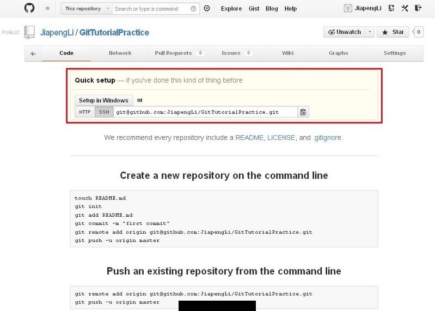This screenshot has width=435, height=311.
Task: Switch clone URL to HTTP
Action: coord(85,112)
